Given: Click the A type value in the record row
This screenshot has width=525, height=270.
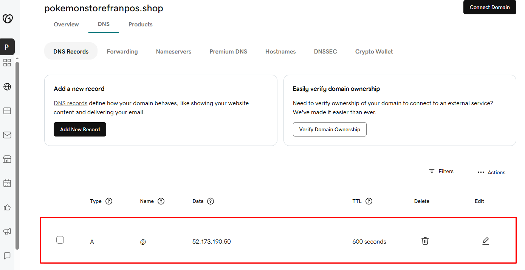Looking at the screenshot, I should coord(92,242).
